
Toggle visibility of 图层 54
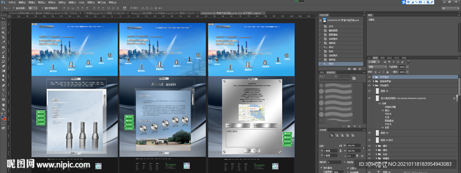tap(370, 133)
